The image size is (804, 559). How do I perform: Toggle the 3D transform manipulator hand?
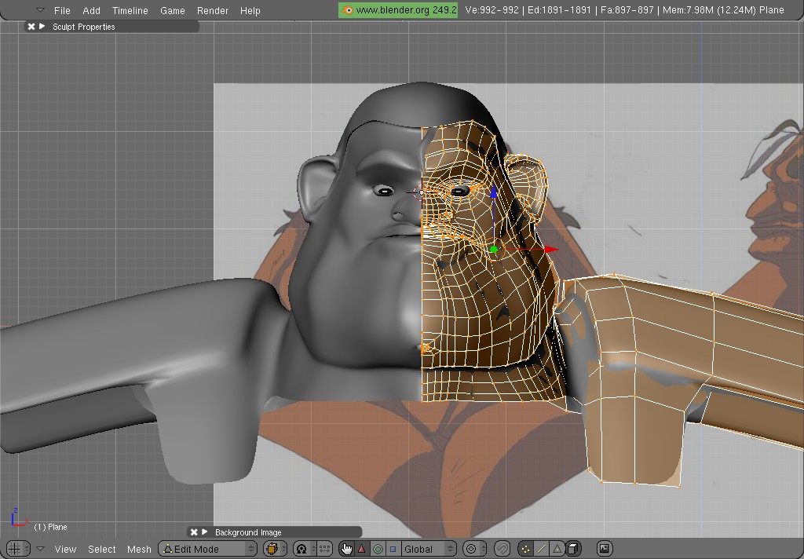(x=346, y=549)
